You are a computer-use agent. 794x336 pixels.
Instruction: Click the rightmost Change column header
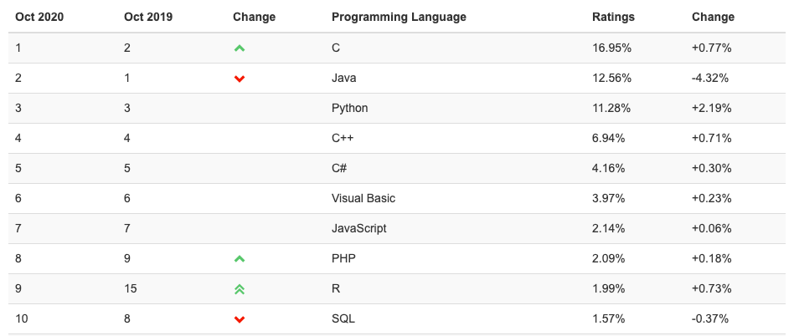pos(713,18)
